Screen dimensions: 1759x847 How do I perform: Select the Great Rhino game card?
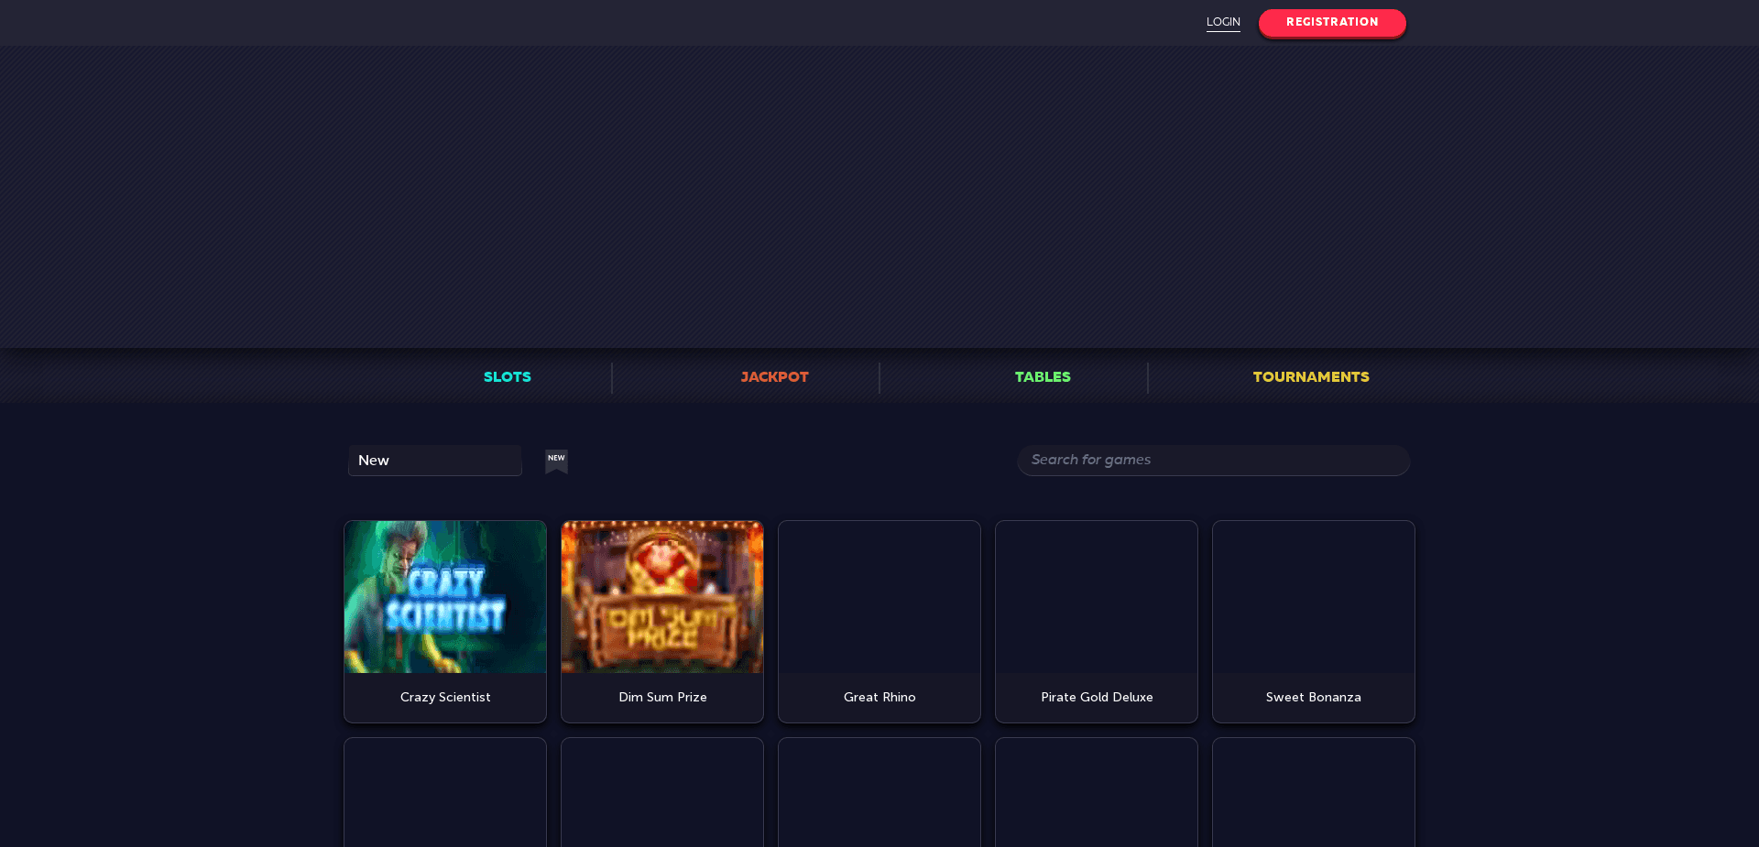879,621
